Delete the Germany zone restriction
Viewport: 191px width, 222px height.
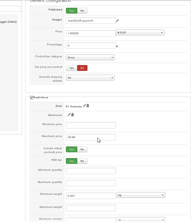88,106
